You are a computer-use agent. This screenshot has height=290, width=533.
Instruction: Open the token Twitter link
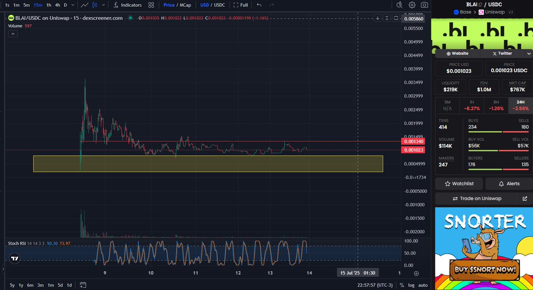point(502,53)
